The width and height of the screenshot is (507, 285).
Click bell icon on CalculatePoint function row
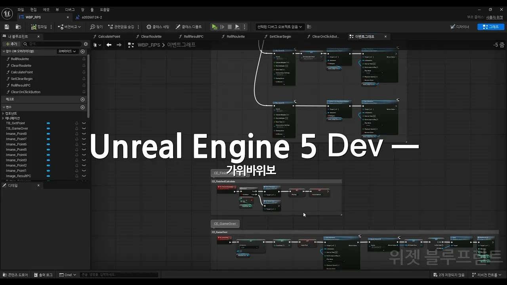[84, 72]
